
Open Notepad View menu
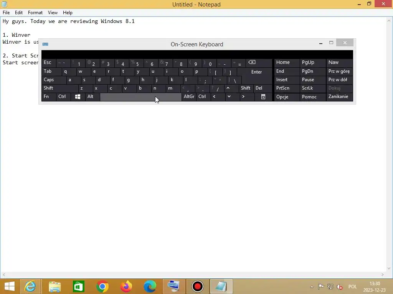click(53, 13)
